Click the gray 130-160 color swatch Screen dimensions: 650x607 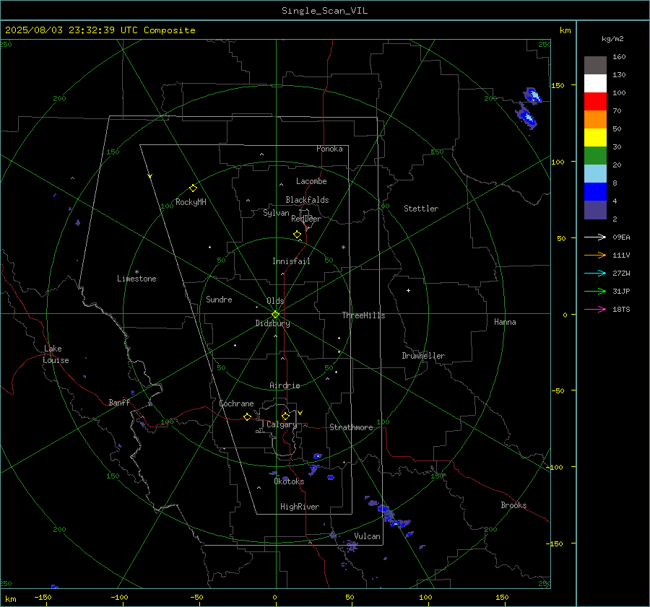click(595, 66)
